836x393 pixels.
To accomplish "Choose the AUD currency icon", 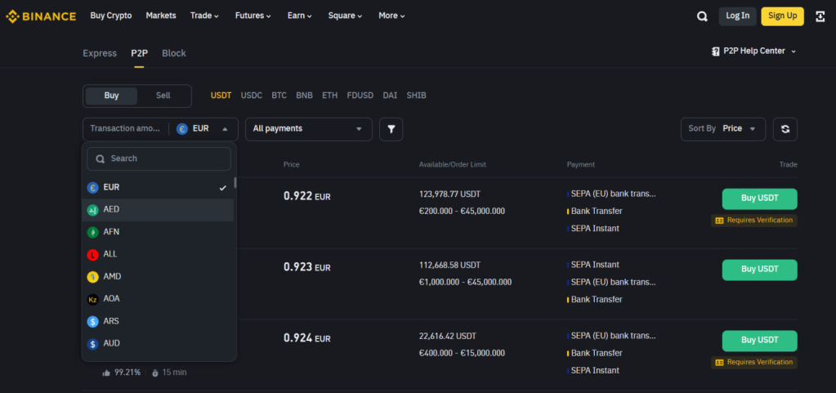I will (93, 344).
